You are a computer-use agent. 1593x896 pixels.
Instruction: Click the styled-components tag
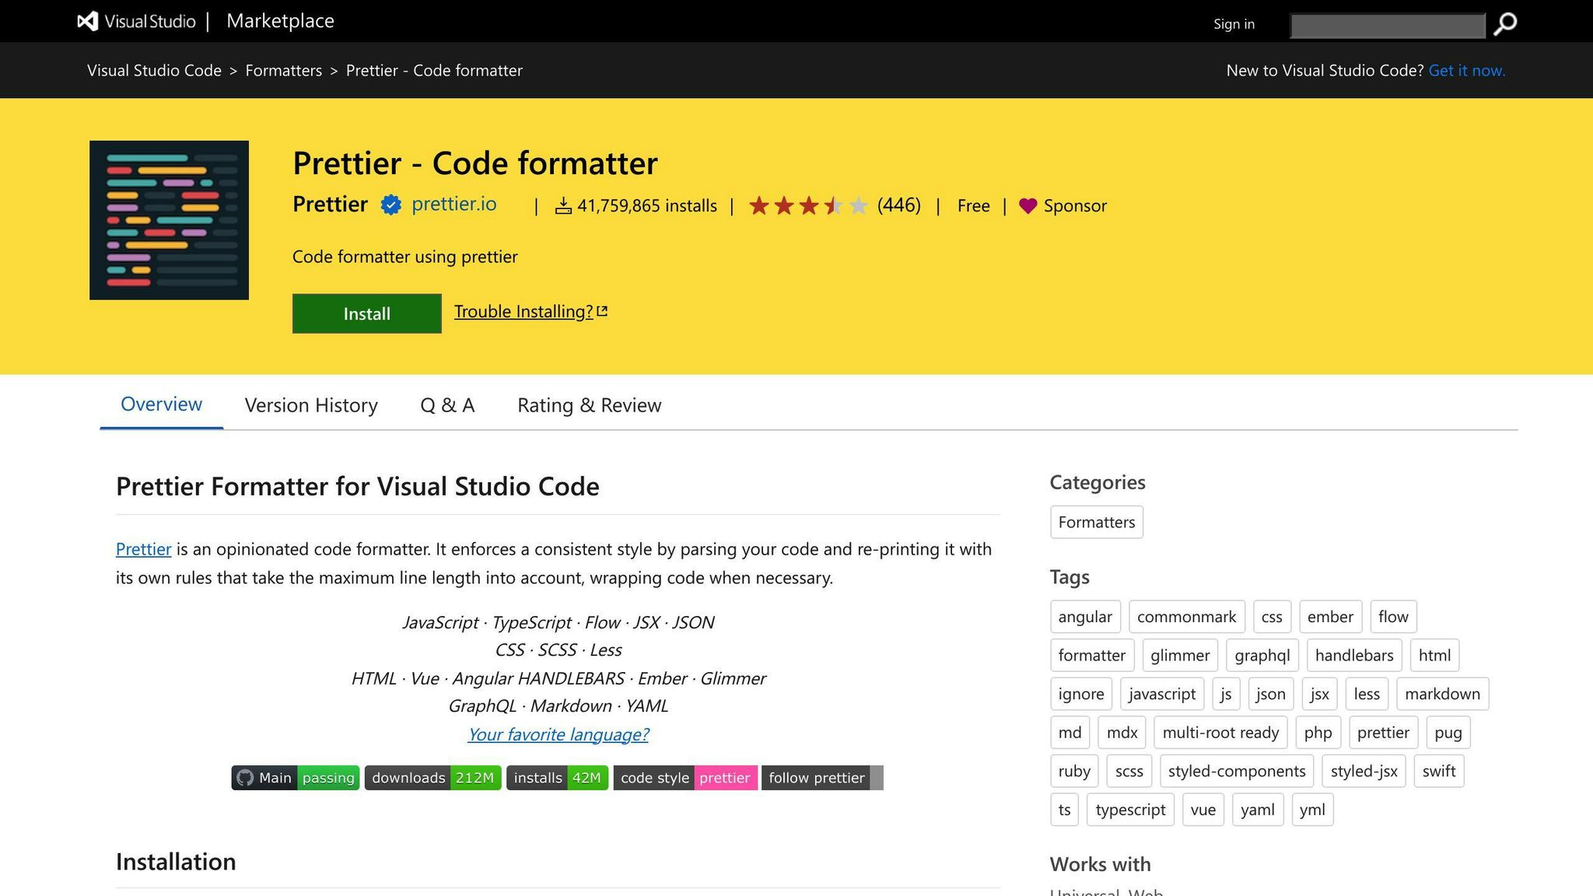(1236, 771)
